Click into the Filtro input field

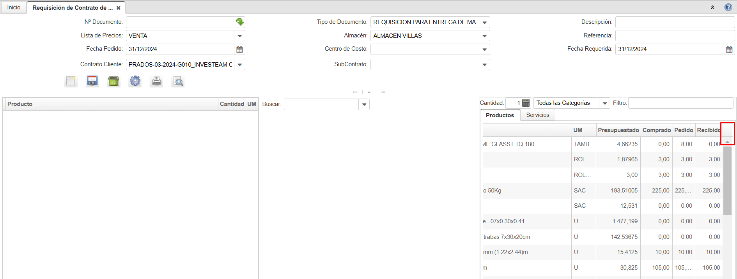coord(680,103)
